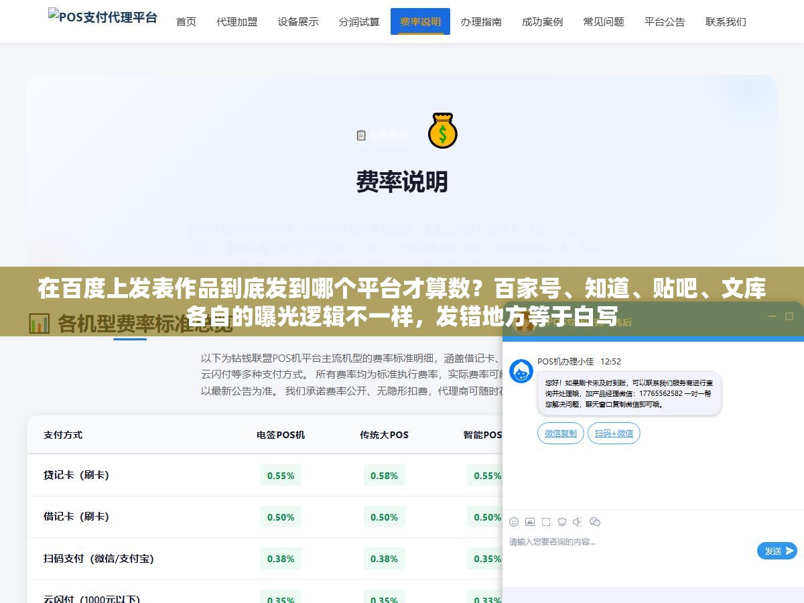Click the 发送 send button
The height and width of the screenshot is (603, 804).
[x=777, y=551]
